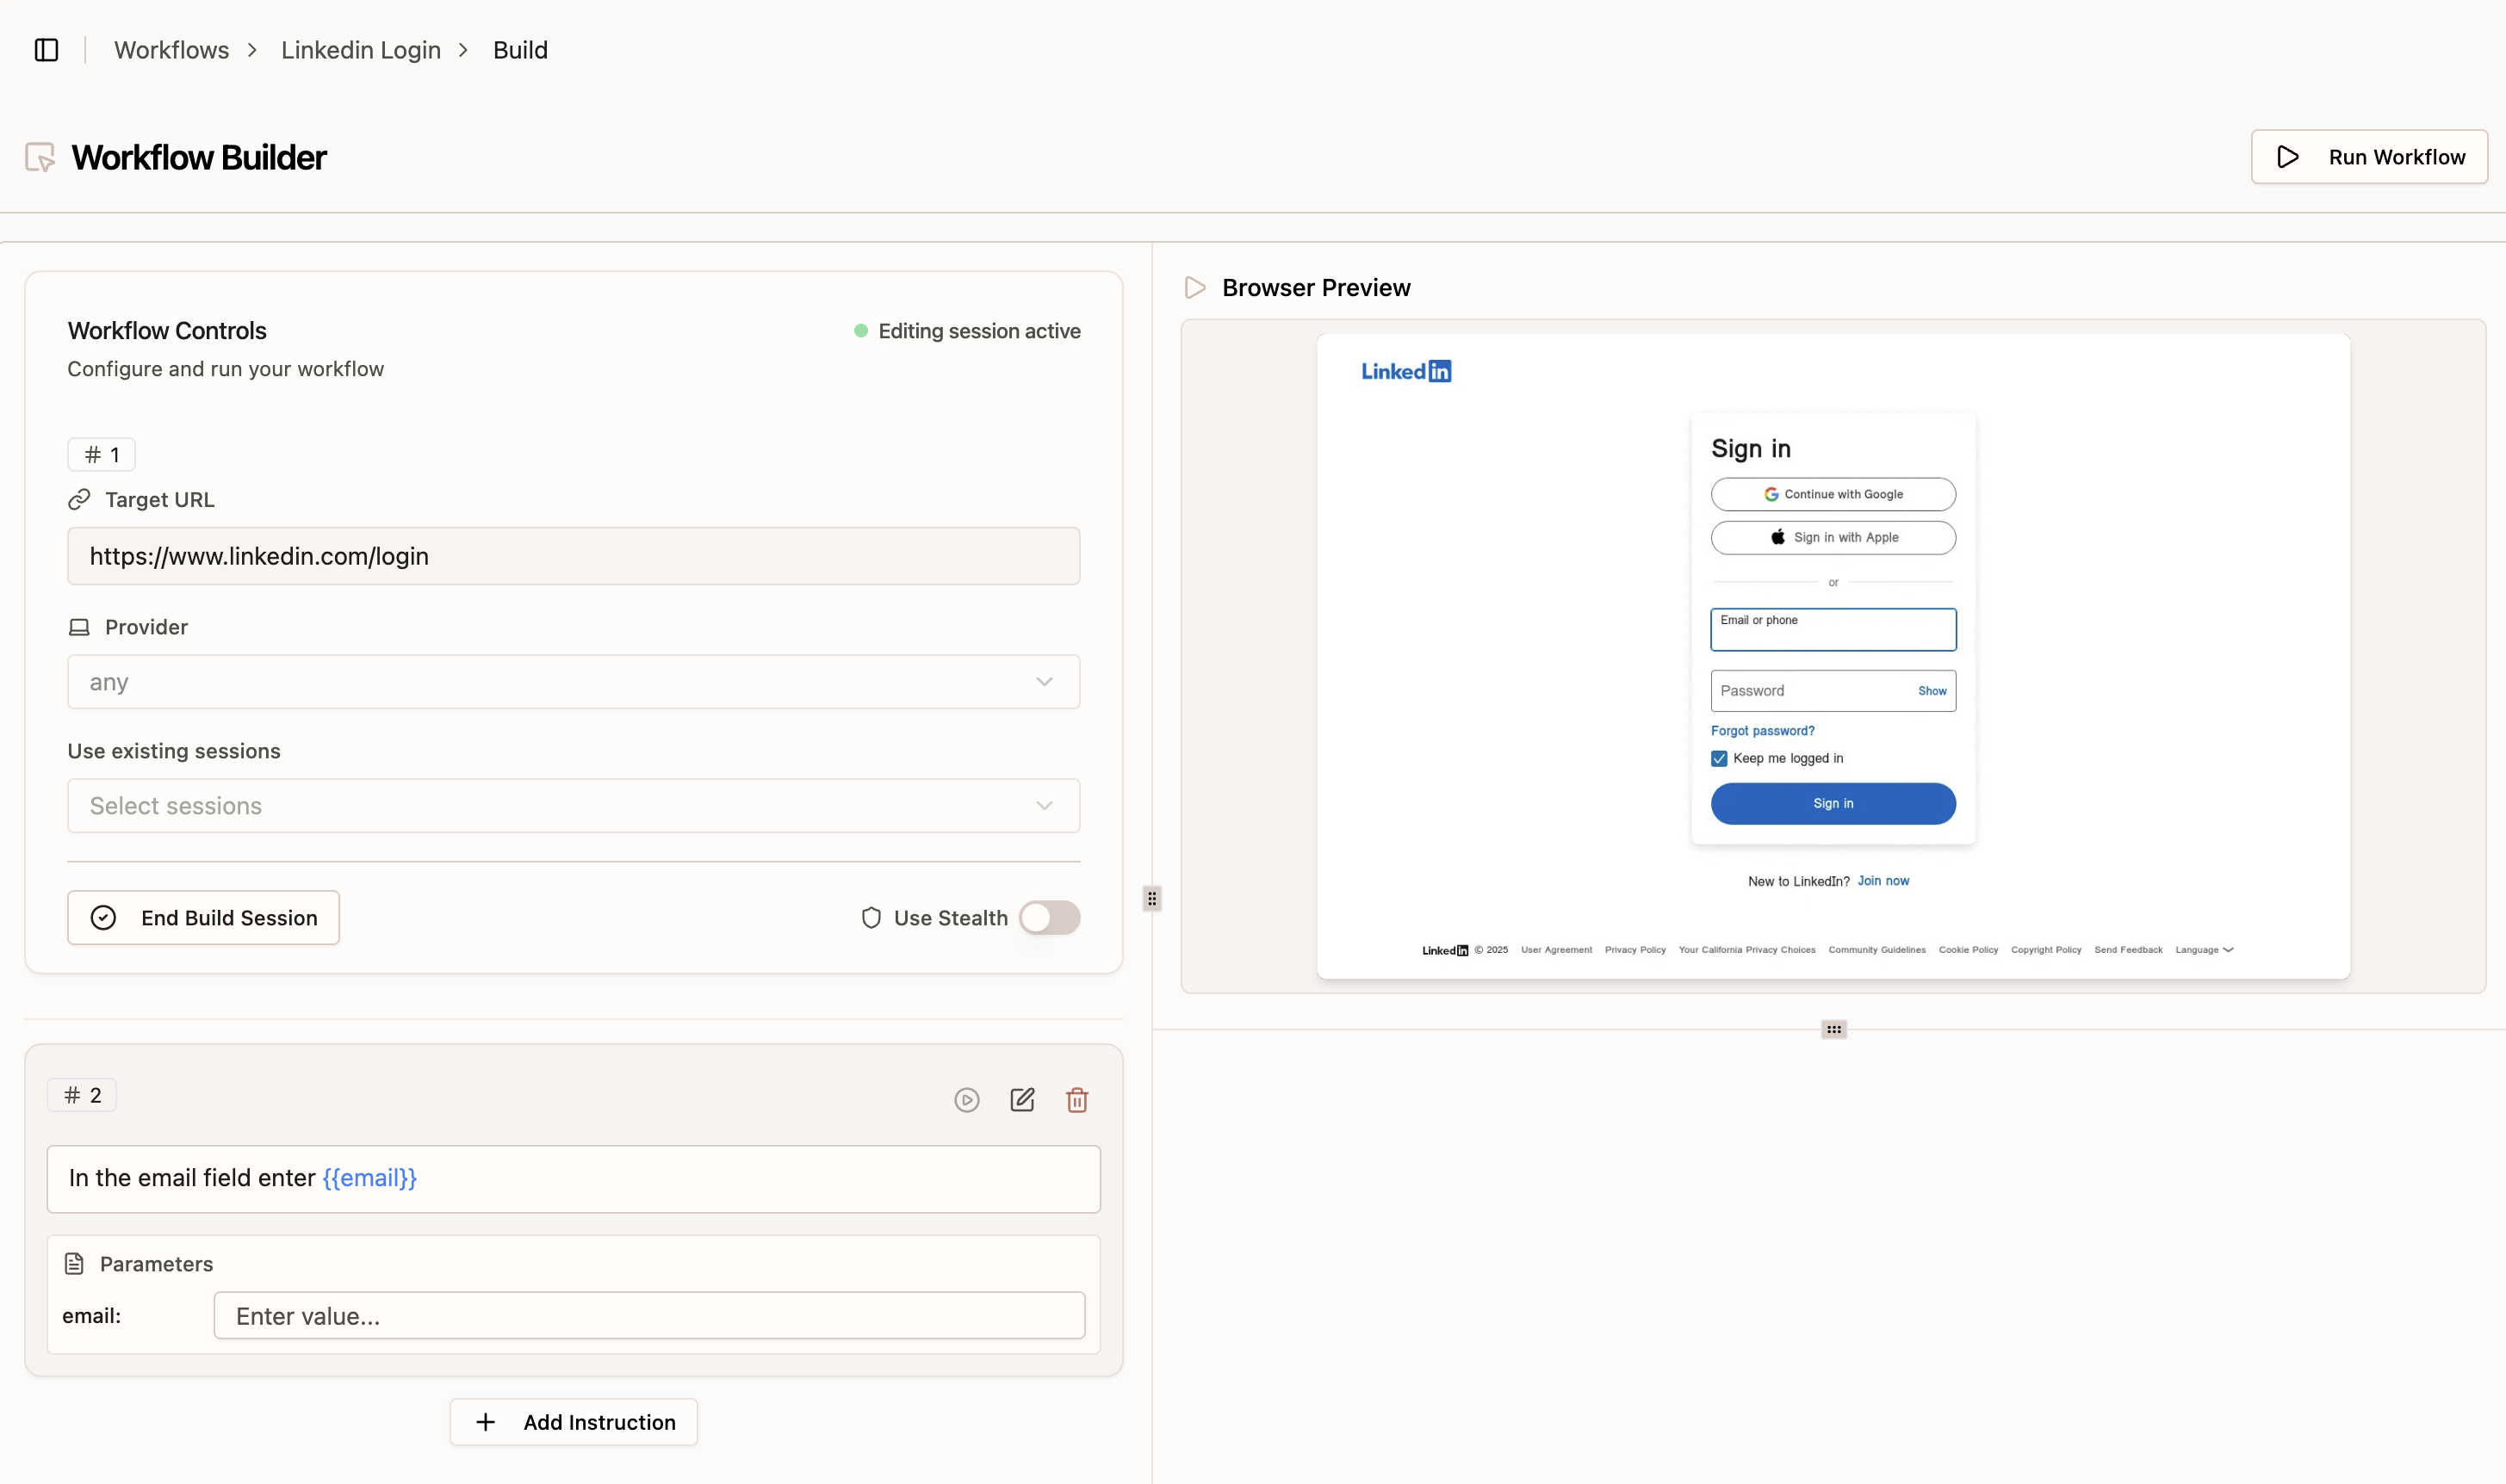Expand the Language selector in the preview footer
The height and width of the screenshot is (1484, 2506).
coord(2204,949)
